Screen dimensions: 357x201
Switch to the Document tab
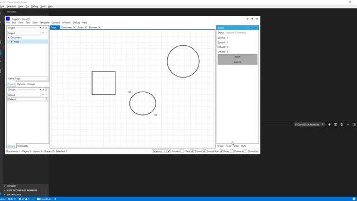coord(66,27)
